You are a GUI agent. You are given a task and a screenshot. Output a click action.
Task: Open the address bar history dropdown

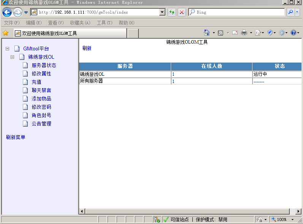click(x=162, y=13)
